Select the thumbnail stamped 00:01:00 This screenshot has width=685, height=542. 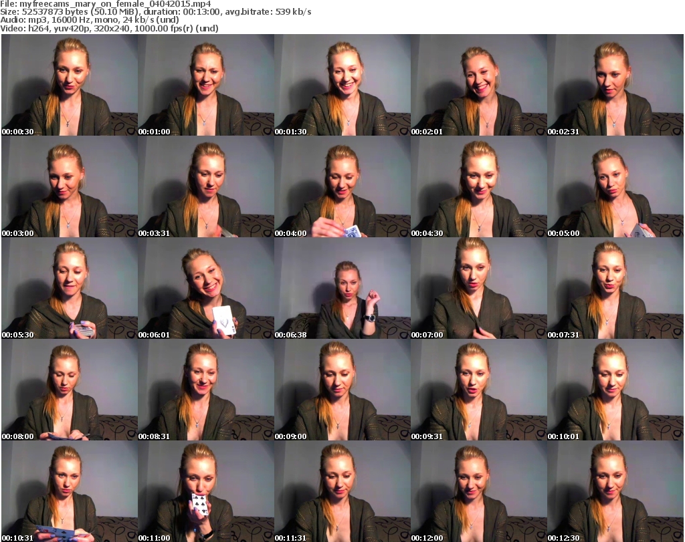(206, 85)
